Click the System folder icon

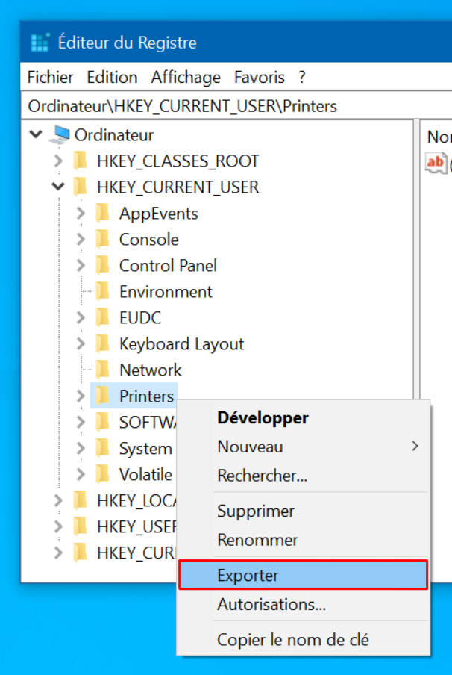point(103,448)
